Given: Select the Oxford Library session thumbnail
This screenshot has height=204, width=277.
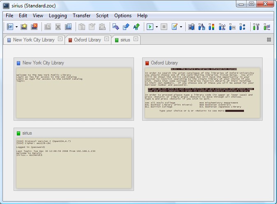Looking at the screenshot, I should point(202,89).
